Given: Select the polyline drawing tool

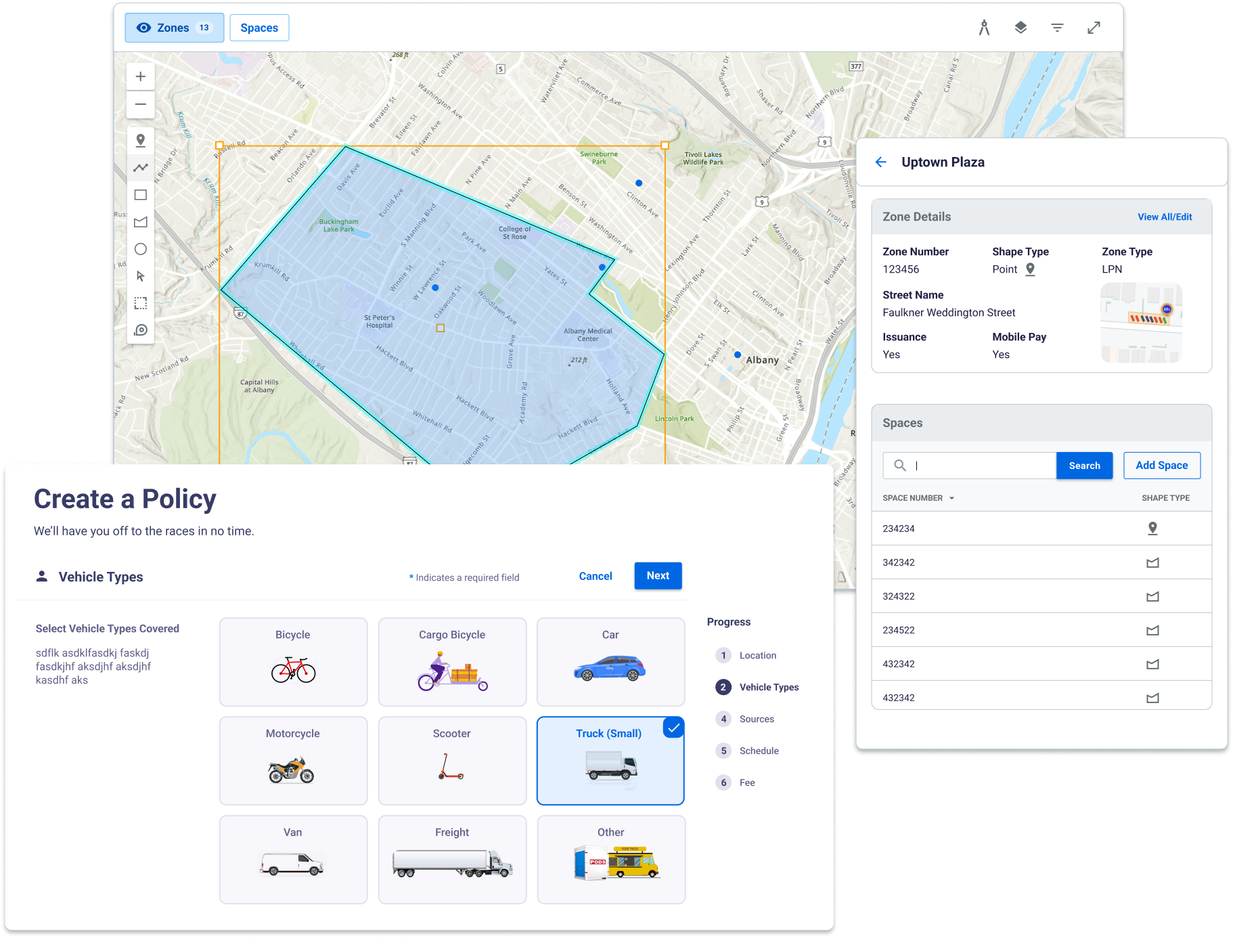Looking at the screenshot, I should tap(141, 168).
